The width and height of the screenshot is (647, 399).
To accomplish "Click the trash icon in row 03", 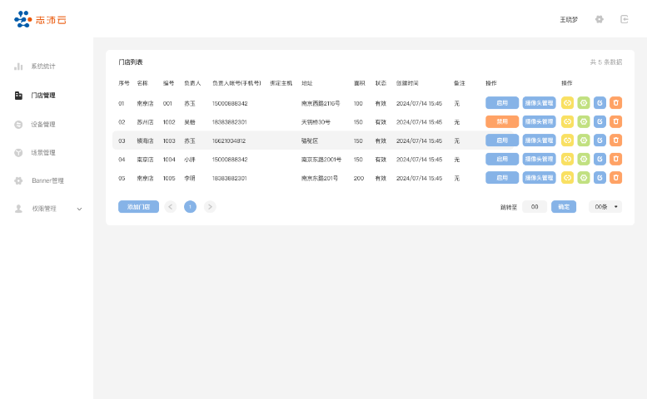I will (x=615, y=140).
